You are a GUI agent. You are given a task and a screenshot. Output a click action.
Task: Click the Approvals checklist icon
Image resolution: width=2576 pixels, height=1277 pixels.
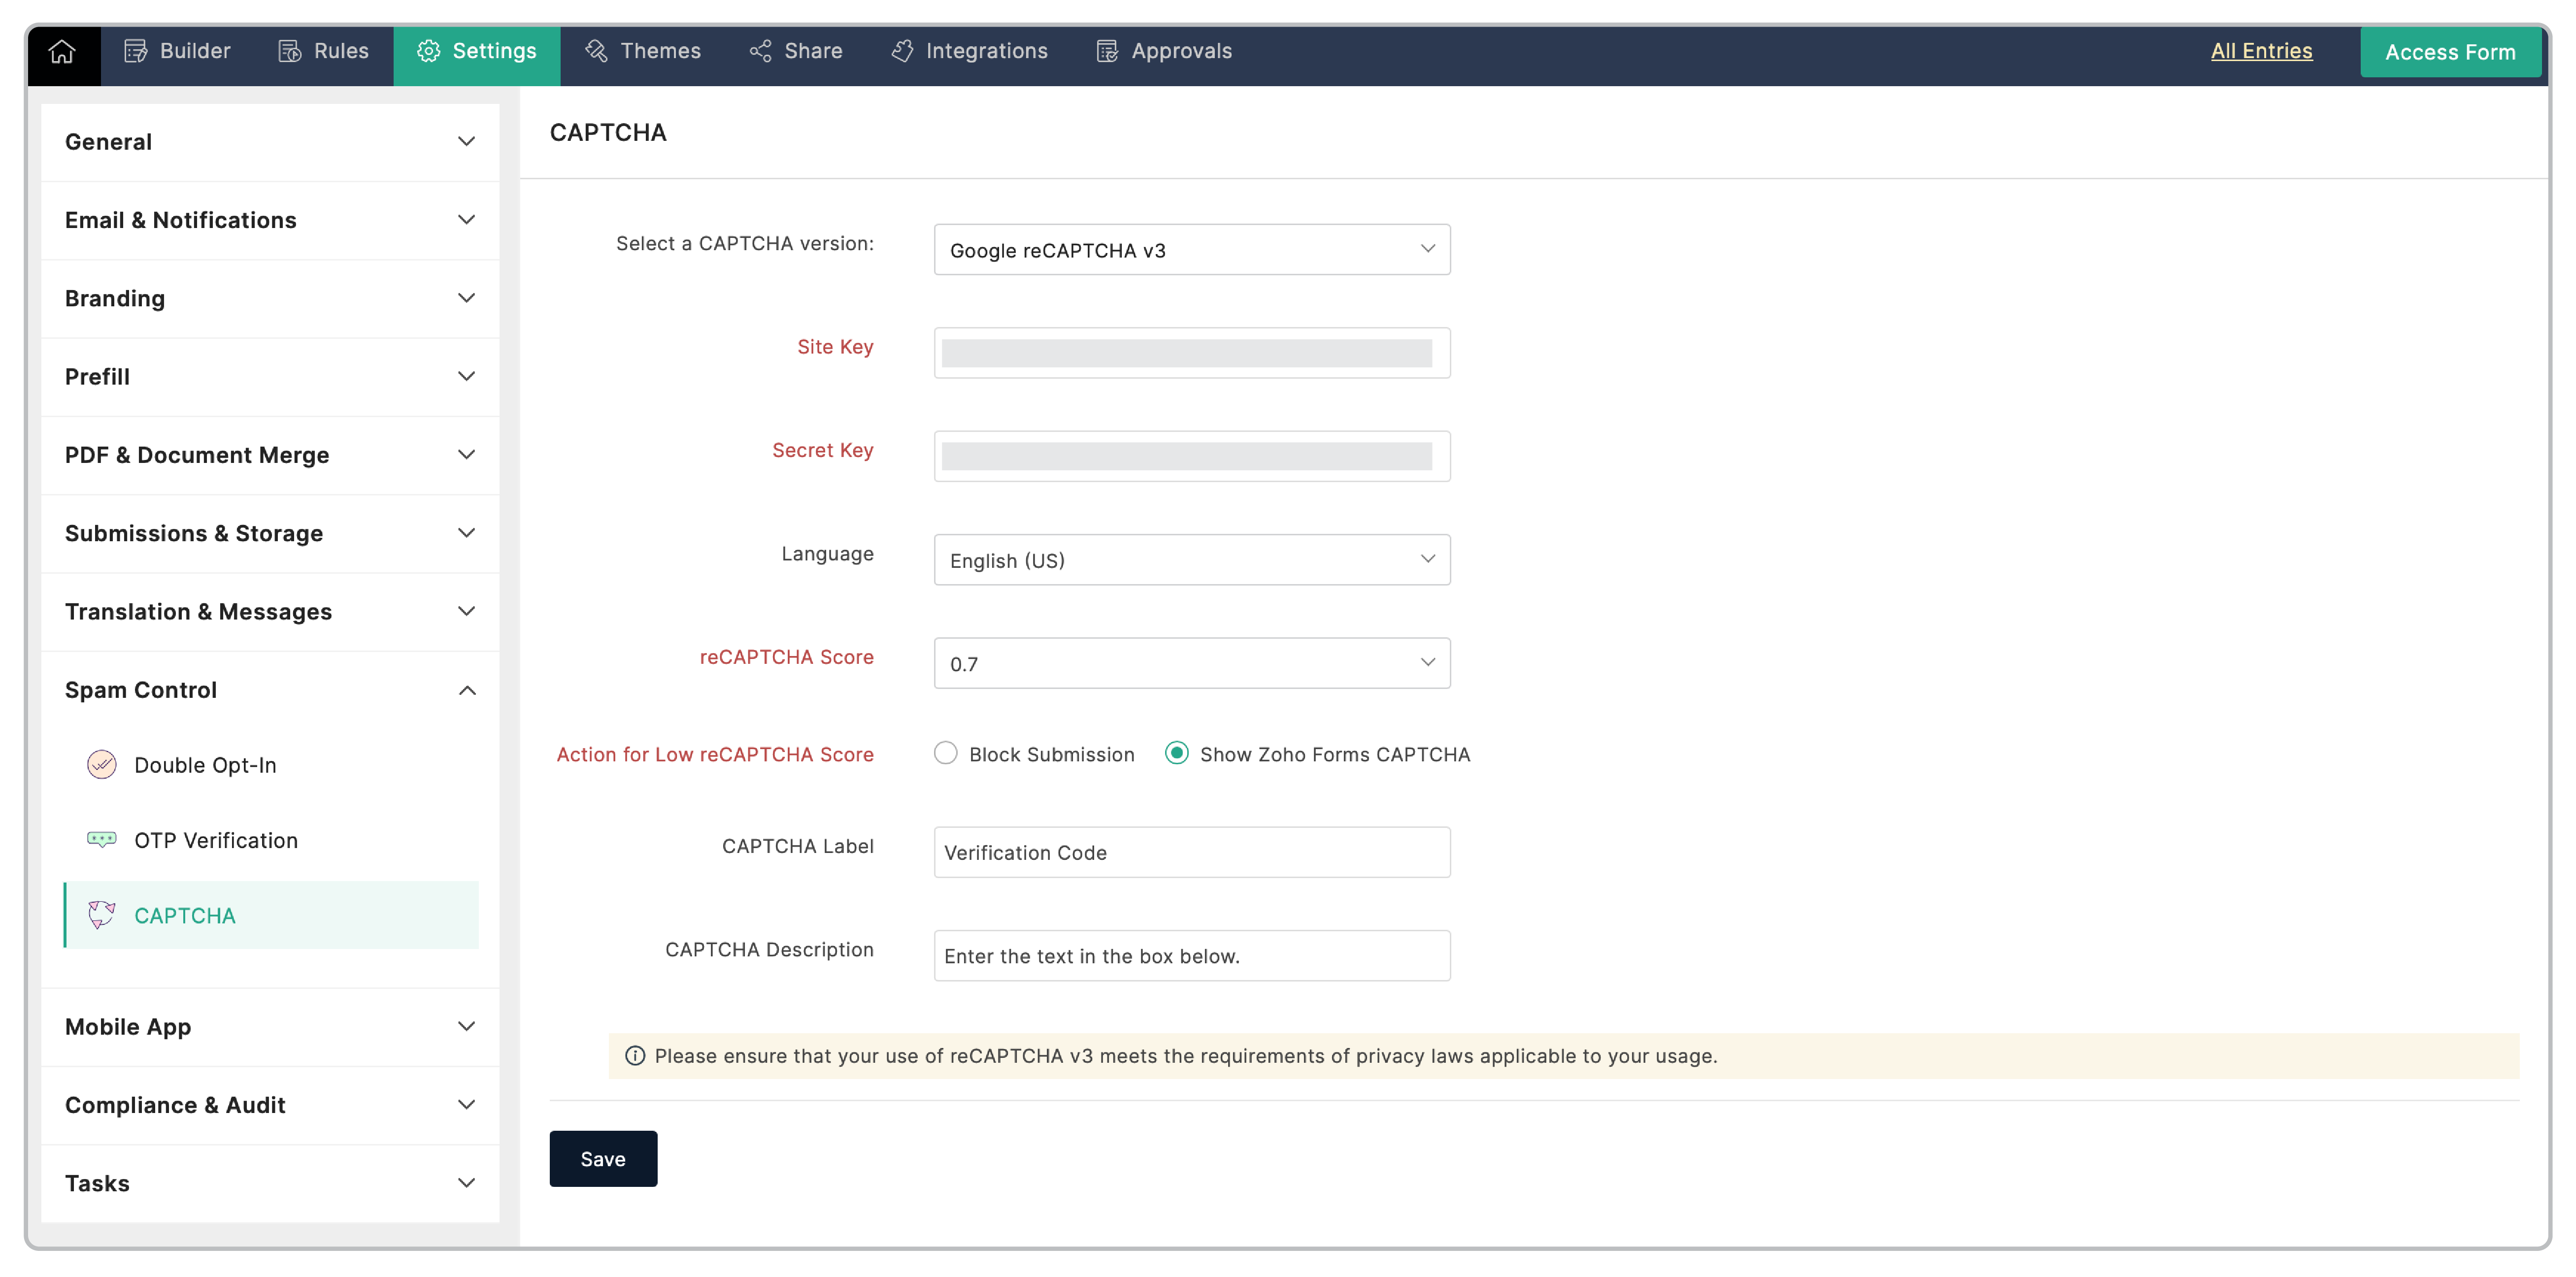click(x=1107, y=51)
